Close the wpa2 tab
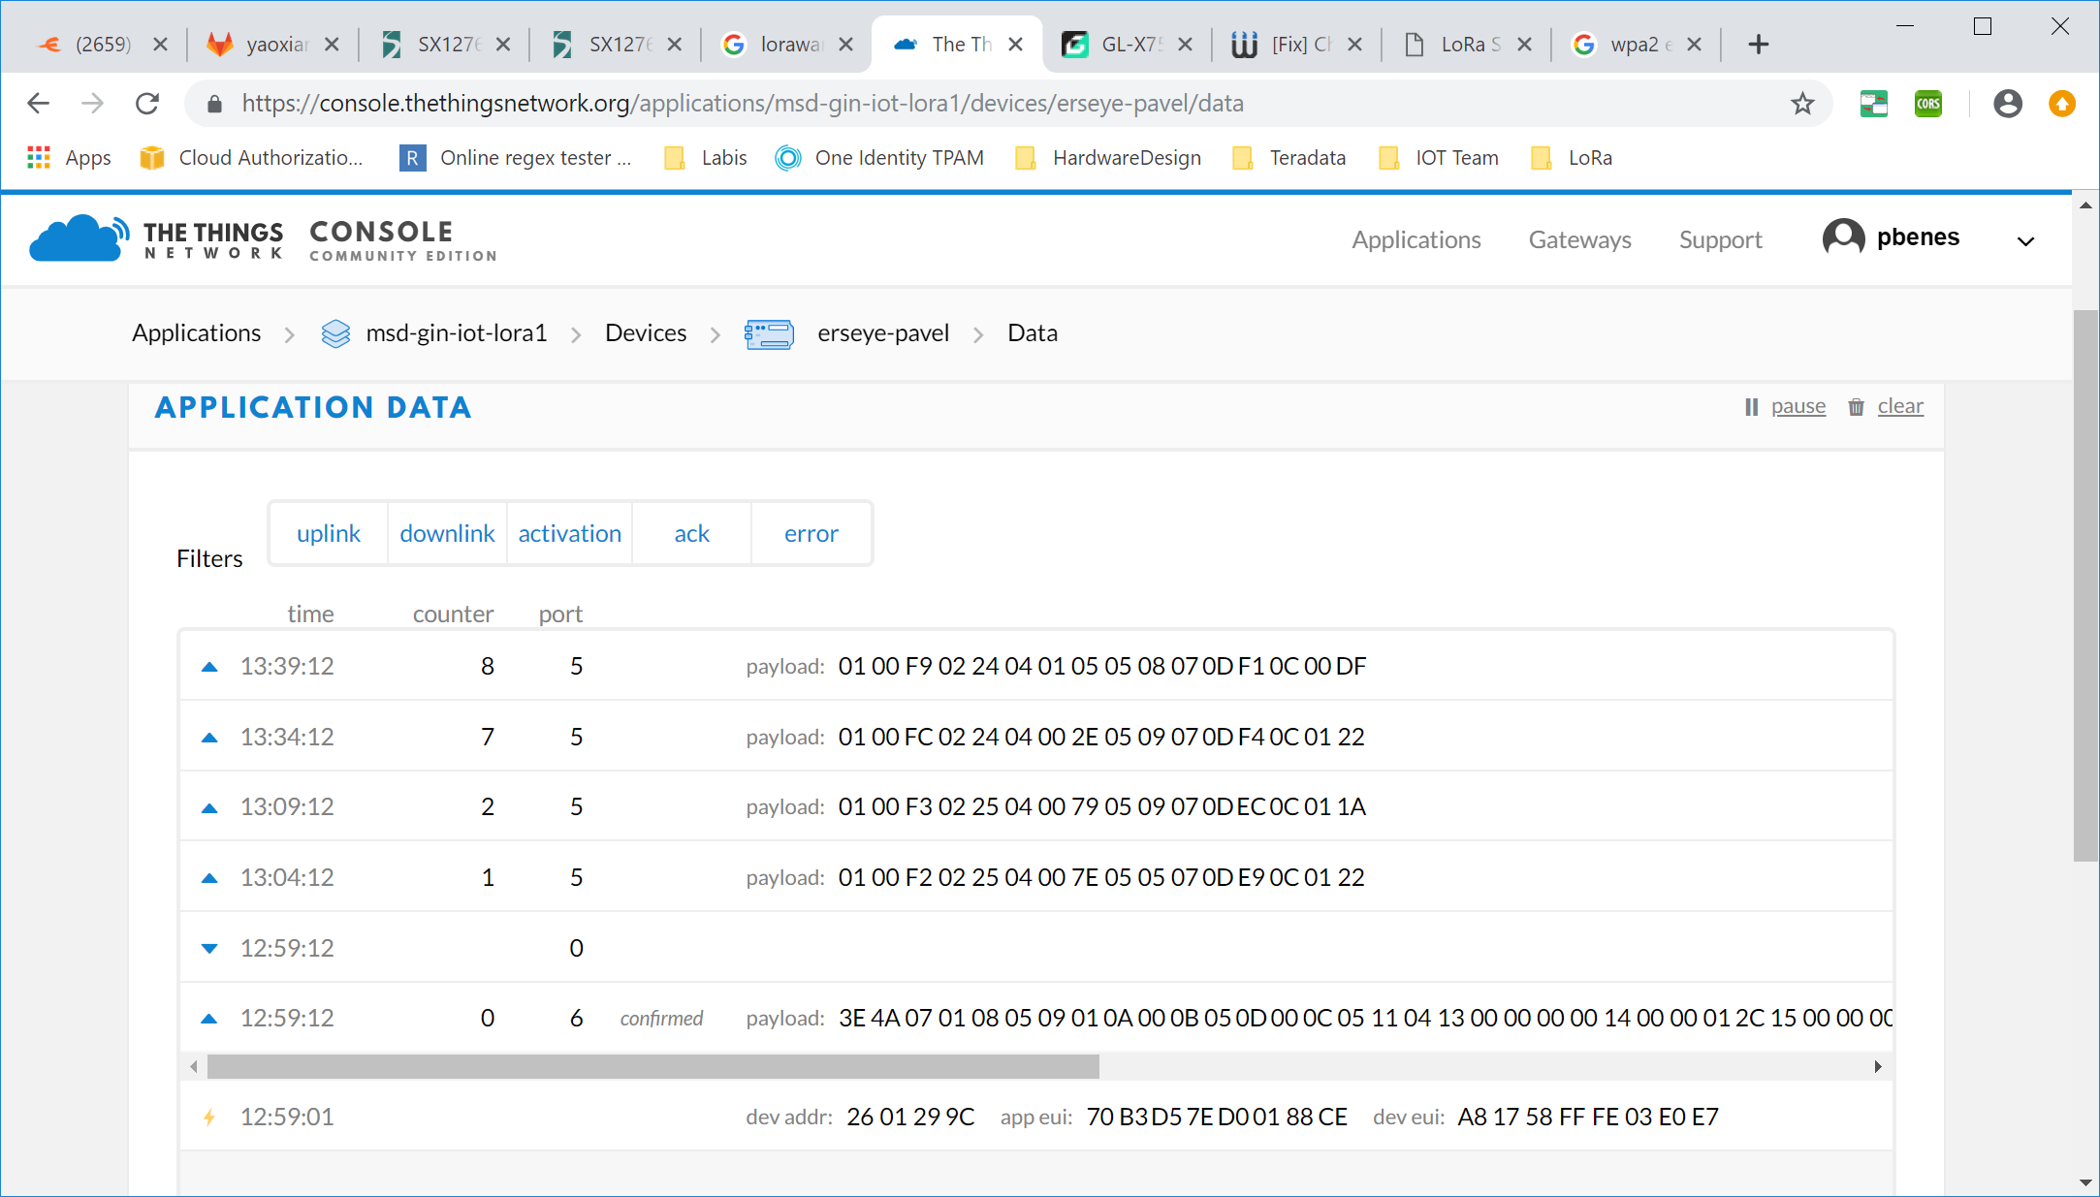The width and height of the screenshot is (2100, 1197). click(x=1694, y=45)
